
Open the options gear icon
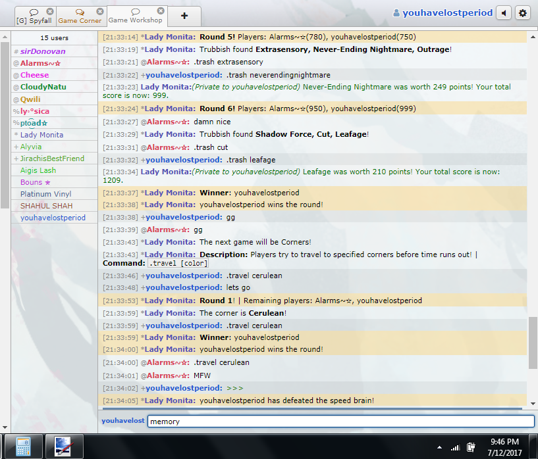click(x=522, y=13)
